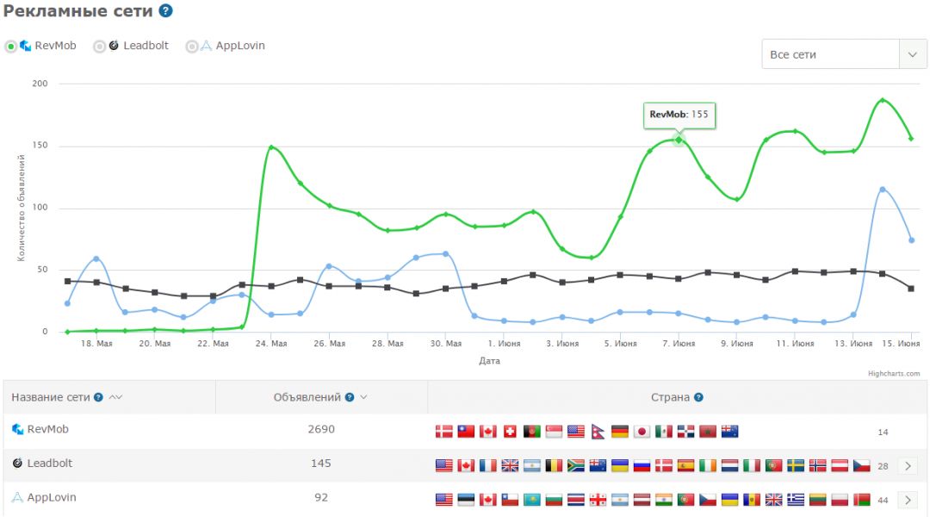Select the AppLovin radio button in legend
Viewport: 930px width, 517px height.
coord(191,47)
